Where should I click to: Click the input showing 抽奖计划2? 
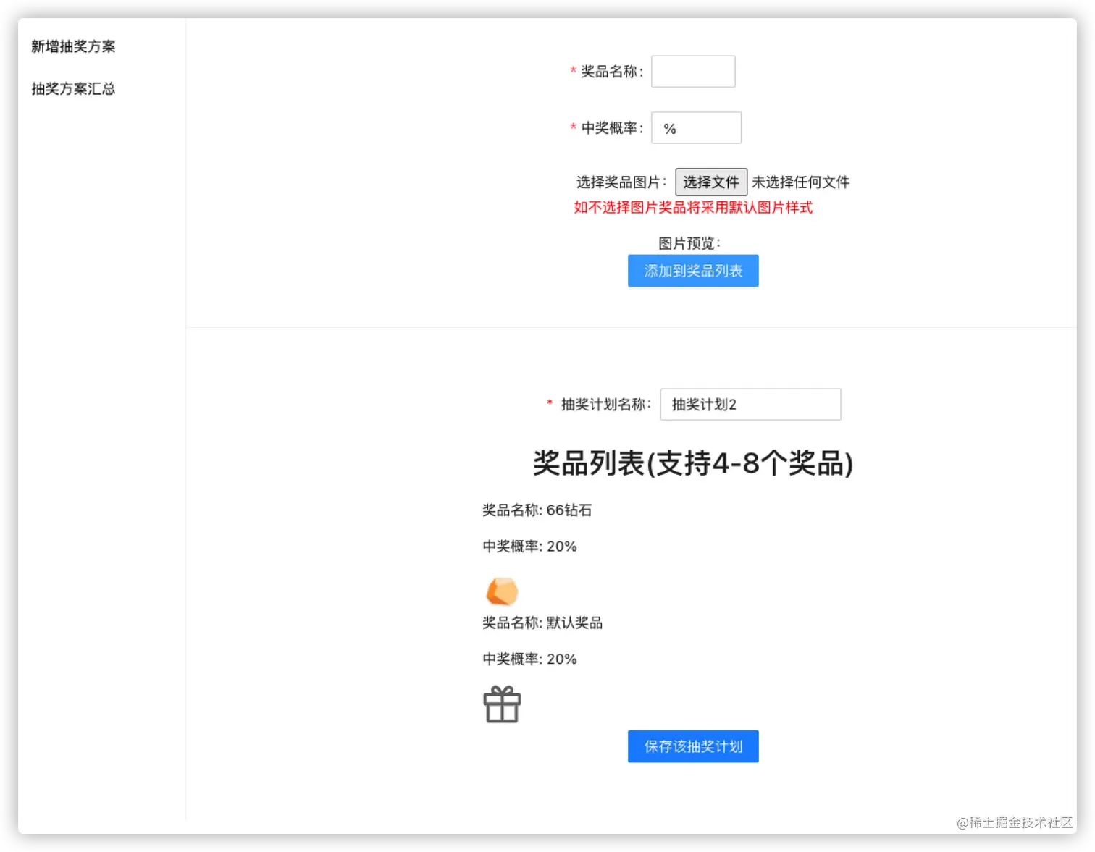click(x=750, y=404)
